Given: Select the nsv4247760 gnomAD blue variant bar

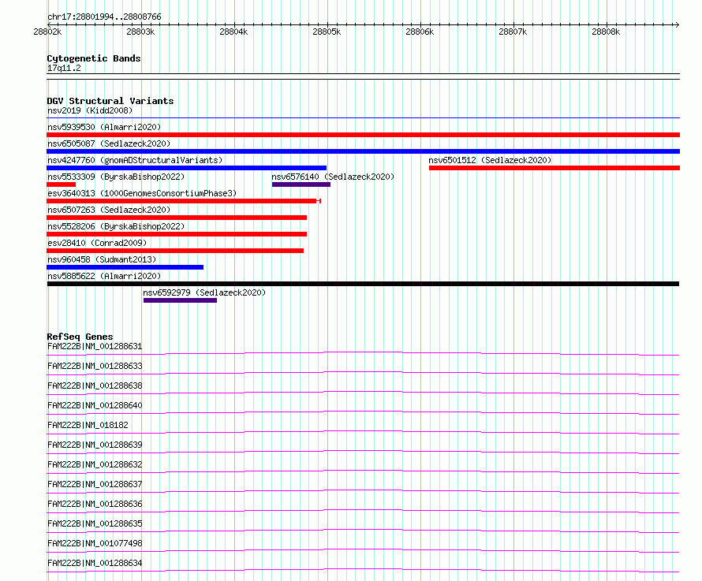Looking at the screenshot, I should click(x=187, y=168).
